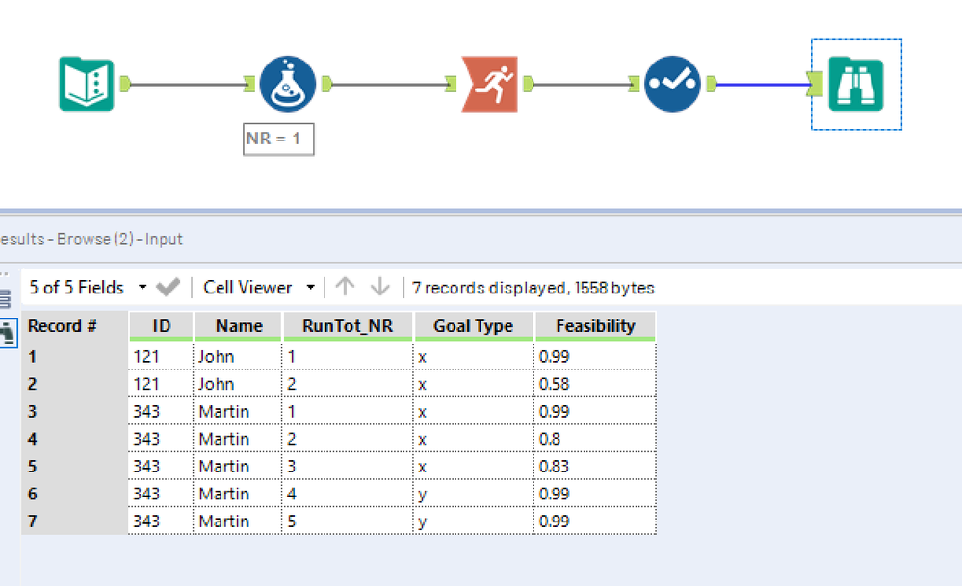Click the Goal Type y cell in record 7
Screen dimensions: 962x586
pyautogui.click(x=474, y=521)
